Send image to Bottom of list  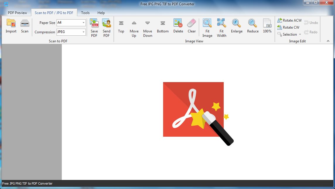[163, 26]
